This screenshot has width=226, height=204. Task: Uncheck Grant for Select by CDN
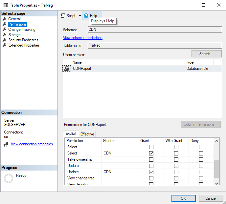(151, 153)
